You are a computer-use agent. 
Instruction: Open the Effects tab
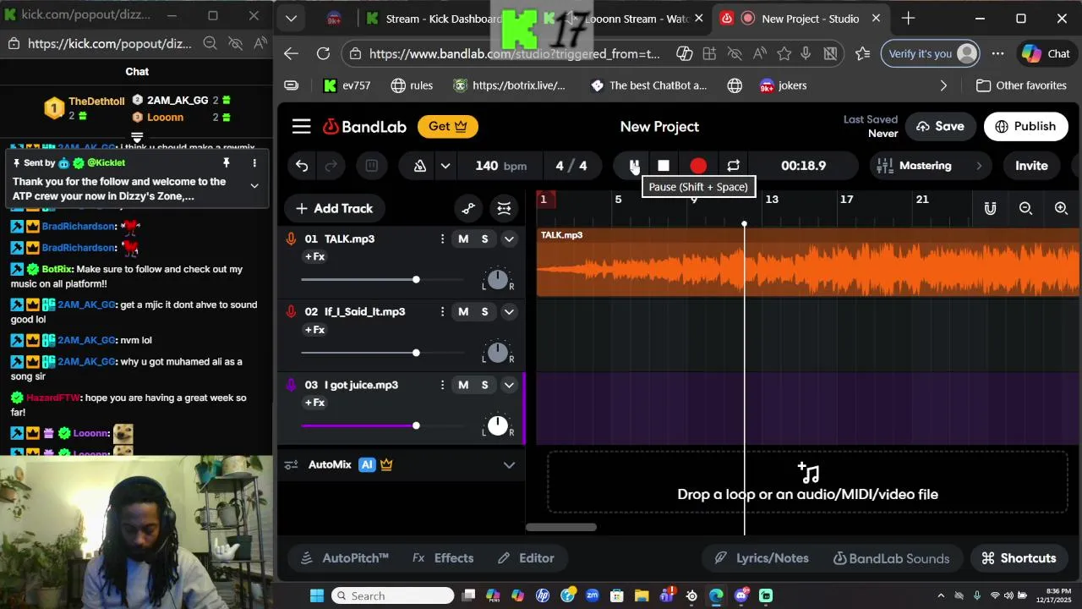pyautogui.click(x=443, y=558)
